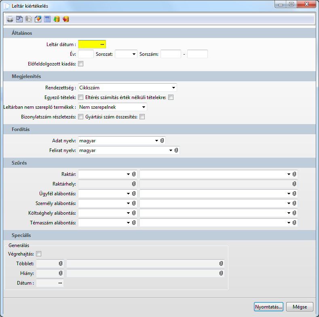Viewport: 319px width, 317px height.
Task: Click the paperclip next to Adat nyelv
Action: [162, 141]
